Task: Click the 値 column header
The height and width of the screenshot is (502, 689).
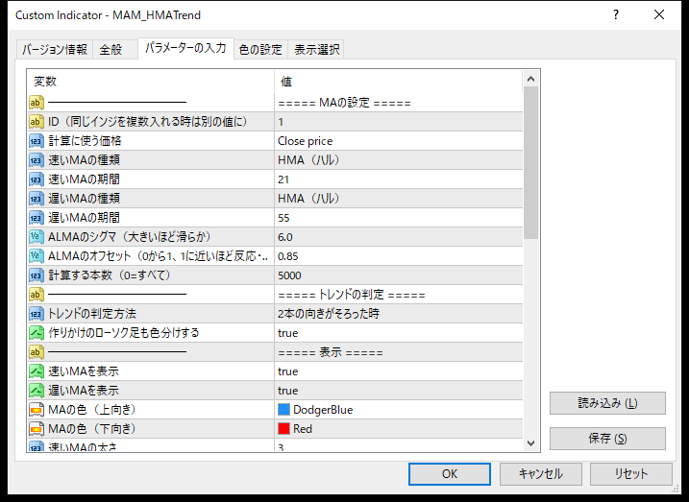Action: pyautogui.click(x=399, y=82)
